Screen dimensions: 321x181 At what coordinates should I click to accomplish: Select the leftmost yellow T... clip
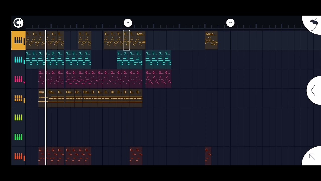[x=29, y=40]
